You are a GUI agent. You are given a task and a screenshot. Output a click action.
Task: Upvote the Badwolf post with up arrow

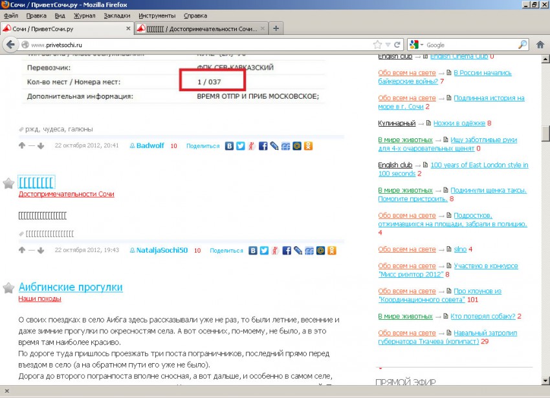(22, 146)
